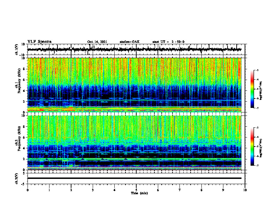Click the ch.1(V) waveform axis label
Viewport: 276px width, 213px height.
[17, 49]
